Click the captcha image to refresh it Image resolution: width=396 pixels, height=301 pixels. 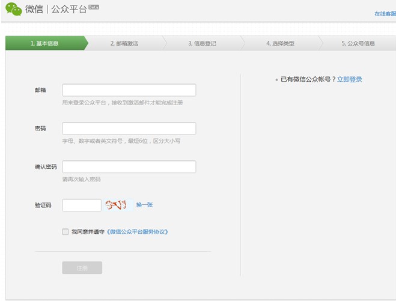[116, 205]
